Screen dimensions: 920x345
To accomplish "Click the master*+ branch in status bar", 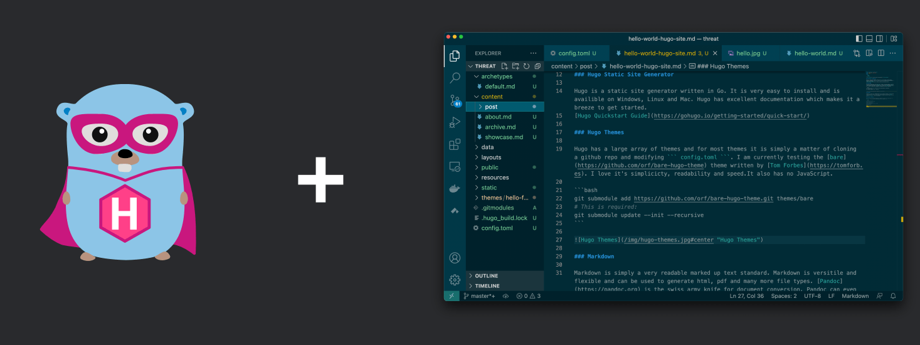I will (x=479, y=296).
